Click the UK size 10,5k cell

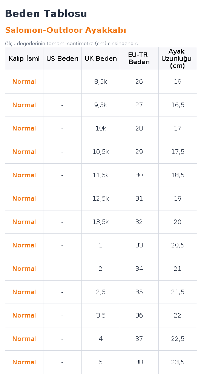pyautogui.click(x=101, y=152)
